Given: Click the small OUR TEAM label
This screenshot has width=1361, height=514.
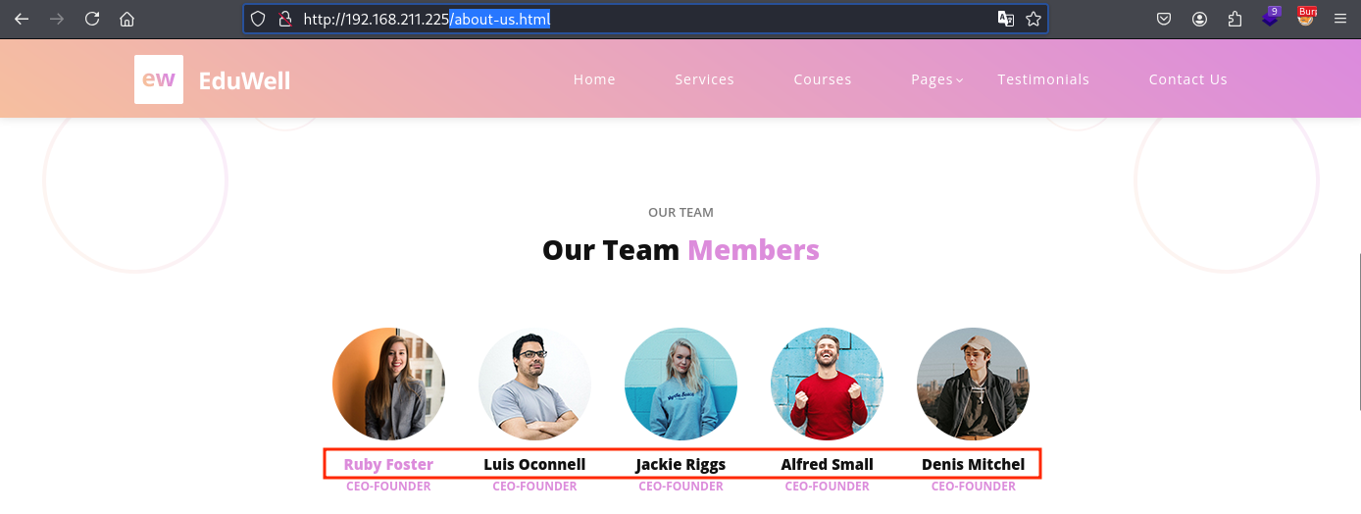Looking at the screenshot, I should [x=680, y=212].
